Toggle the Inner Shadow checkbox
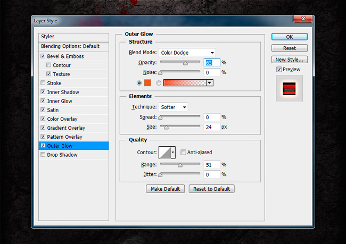The height and width of the screenshot is (244, 346). [43, 92]
